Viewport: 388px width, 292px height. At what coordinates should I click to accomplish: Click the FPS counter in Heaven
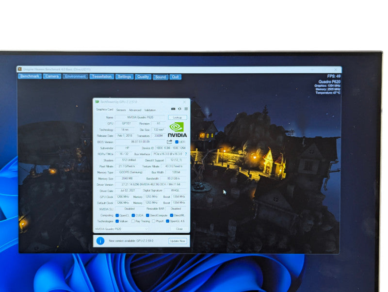334,76
